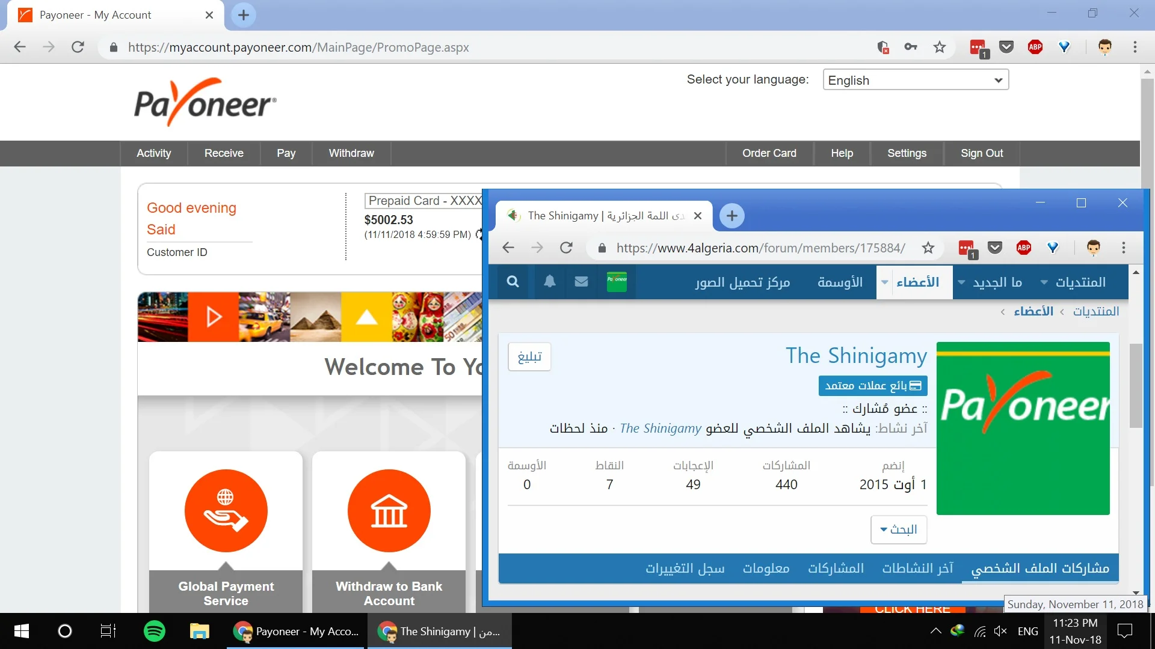Click the saved passwords key icon

coord(911,47)
